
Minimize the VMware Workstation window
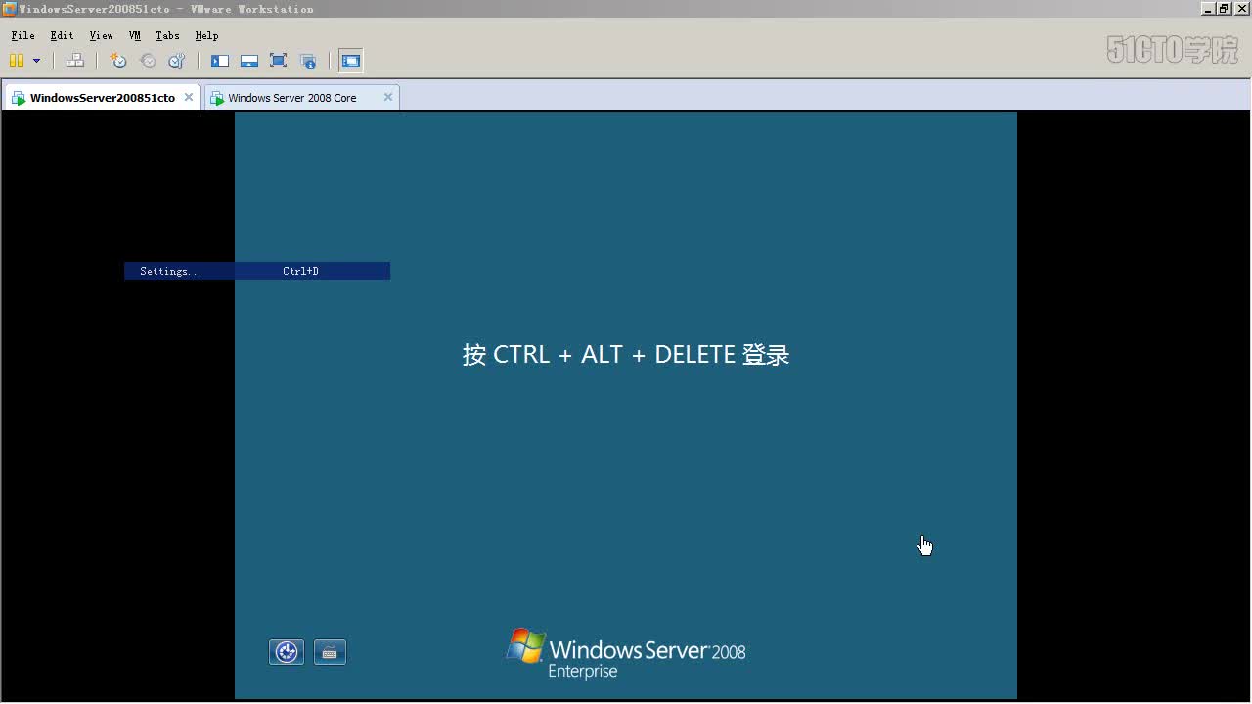(1208, 9)
